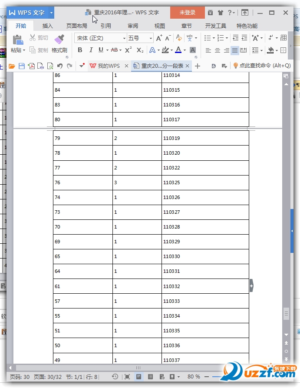Image resolution: width=300 pixels, height=388 pixels.
Task: Toggle character shading A button
Action: point(193,50)
